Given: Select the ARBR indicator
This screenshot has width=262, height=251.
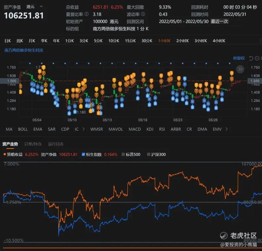Looking at the screenshot, I should (176, 129).
